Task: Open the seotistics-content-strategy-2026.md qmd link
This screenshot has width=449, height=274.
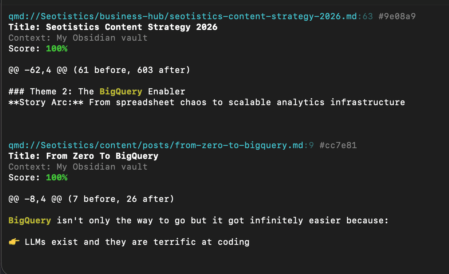Action: (x=183, y=17)
